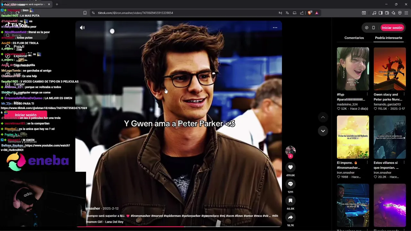Open options for the El impone video

(x=367, y=163)
